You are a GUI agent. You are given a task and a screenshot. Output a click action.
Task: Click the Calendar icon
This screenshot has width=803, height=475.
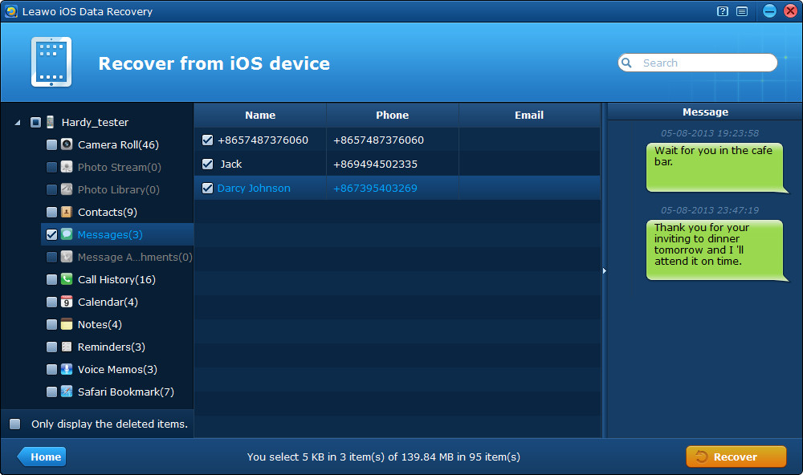point(67,302)
